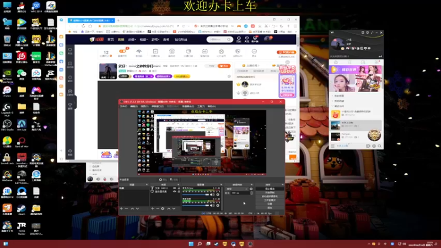
Task: Click the Start Recording button in OBS
Action: pyautogui.click(x=270, y=192)
